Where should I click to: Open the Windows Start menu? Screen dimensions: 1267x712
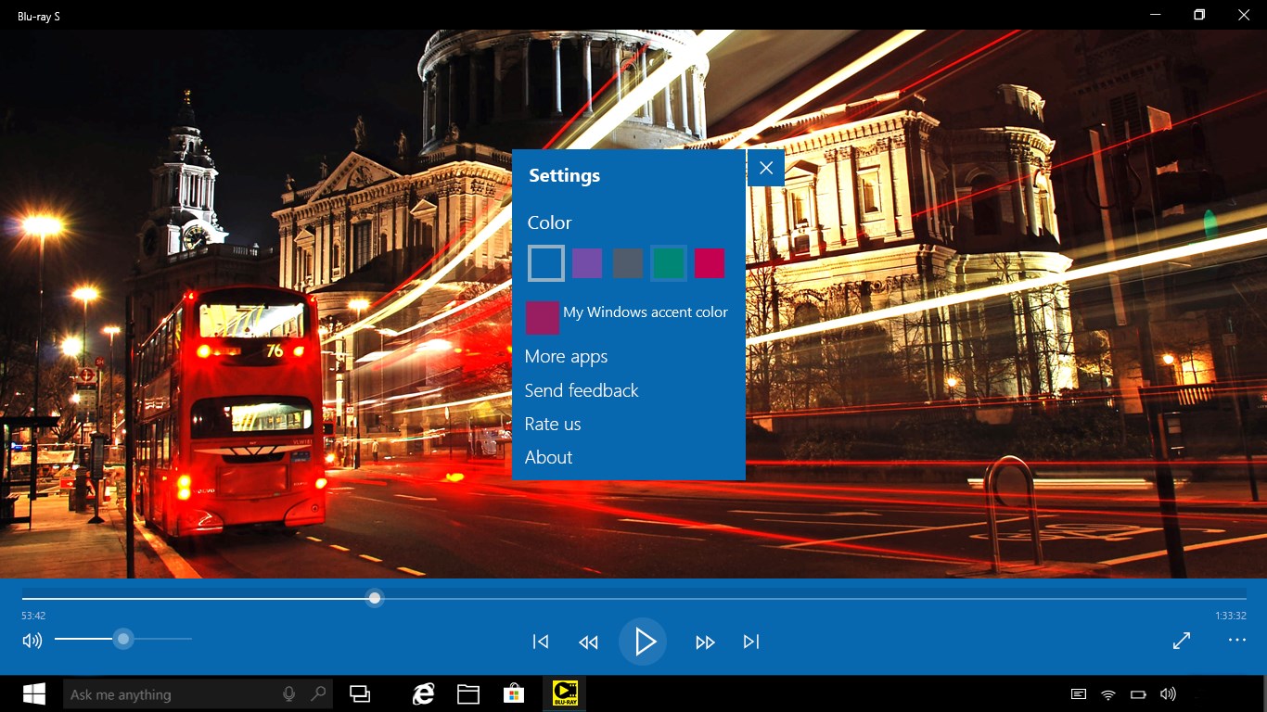[34, 694]
